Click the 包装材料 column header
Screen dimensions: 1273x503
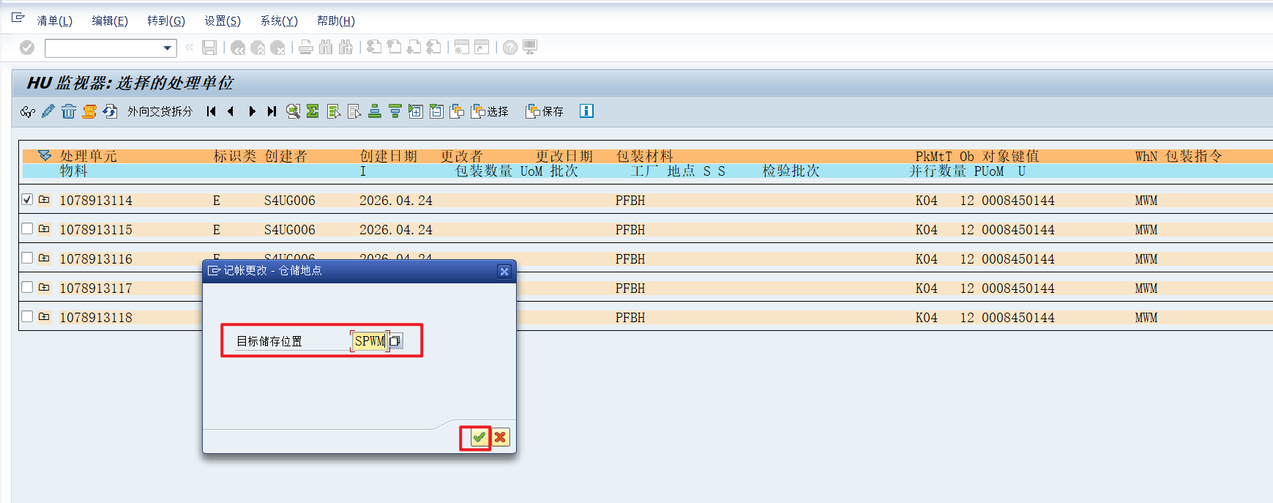(644, 156)
